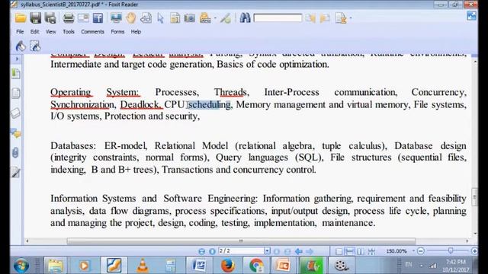This screenshot has width=488, height=274.
Task: Click the Next View right arrow
Action: pyautogui.click(x=310, y=251)
